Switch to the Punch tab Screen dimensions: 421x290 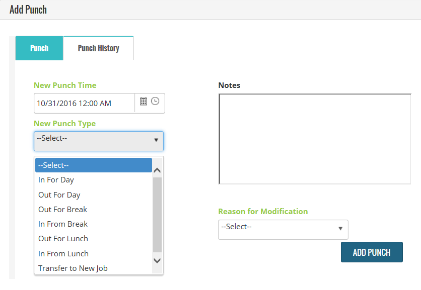(x=39, y=48)
